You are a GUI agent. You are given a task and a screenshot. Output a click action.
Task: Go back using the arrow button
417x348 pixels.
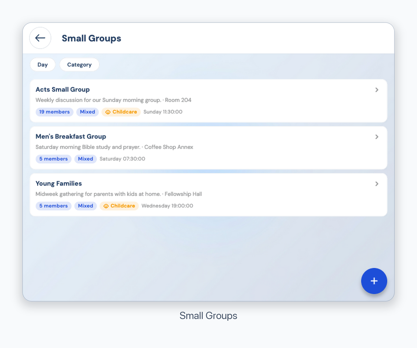[x=40, y=38]
